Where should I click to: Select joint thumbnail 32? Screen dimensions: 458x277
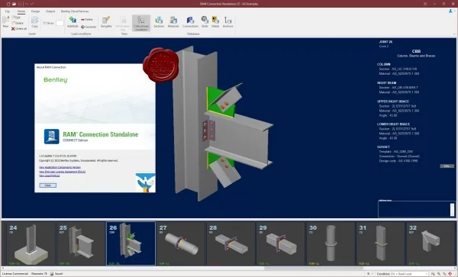coord(431,243)
